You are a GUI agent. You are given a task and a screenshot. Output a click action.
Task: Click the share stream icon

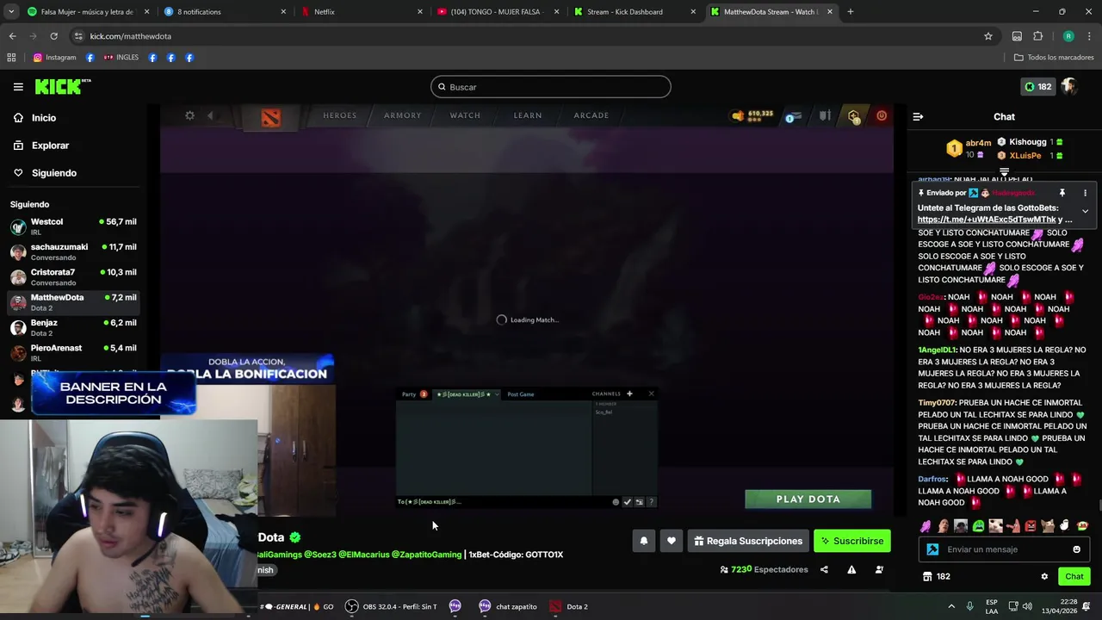click(824, 569)
